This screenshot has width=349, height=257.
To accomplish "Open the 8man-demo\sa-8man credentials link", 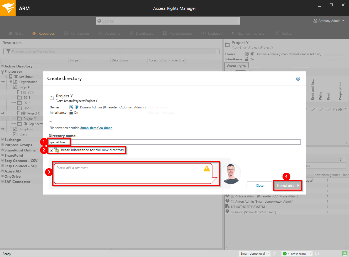I will [96, 128].
